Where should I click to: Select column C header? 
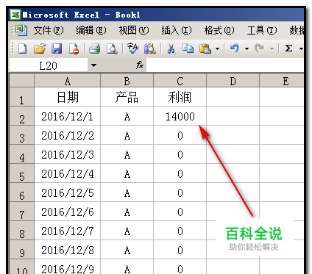(x=180, y=81)
